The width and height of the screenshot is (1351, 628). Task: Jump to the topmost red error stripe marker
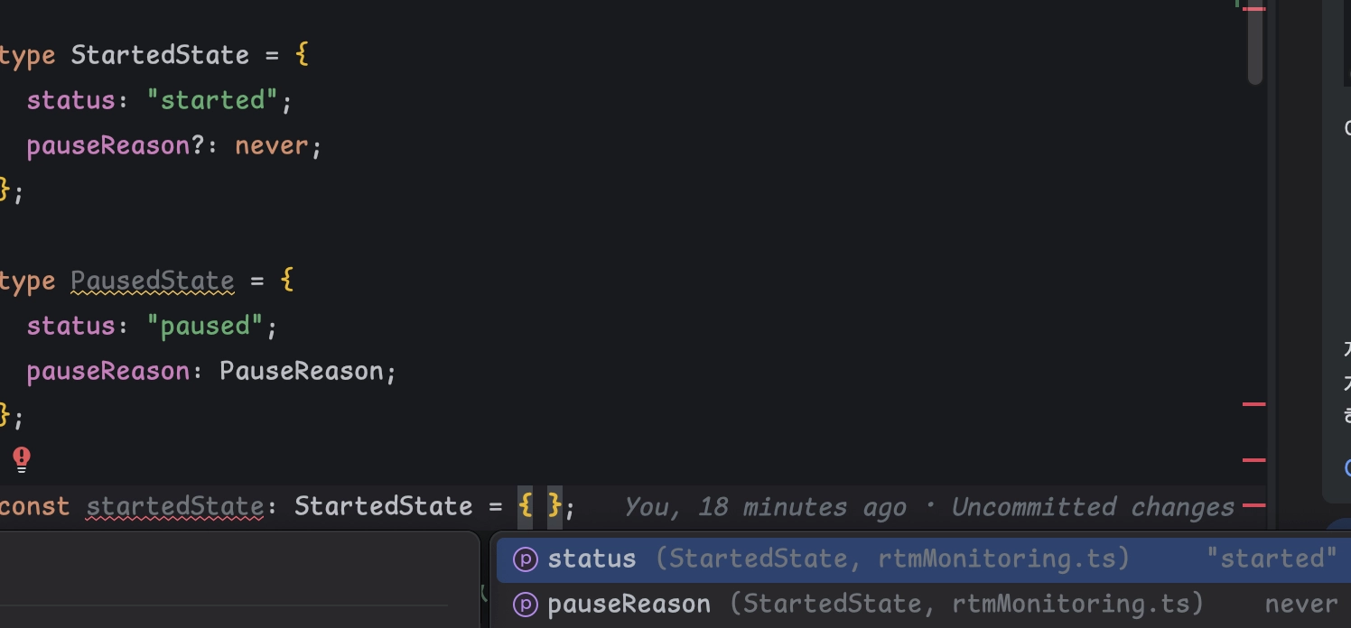tap(1254, 8)
